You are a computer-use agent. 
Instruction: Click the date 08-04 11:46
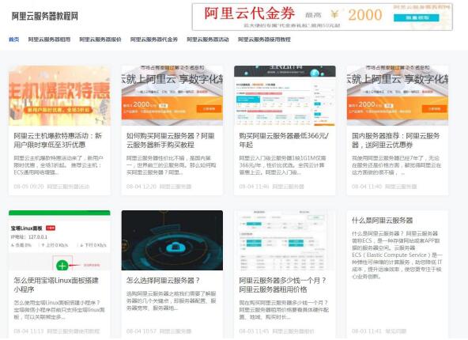click(254, 187)
